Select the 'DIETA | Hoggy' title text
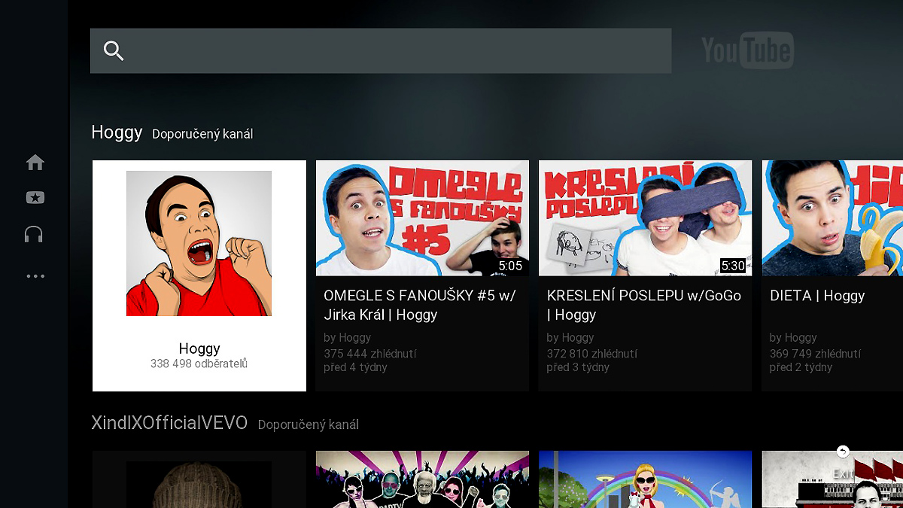Viewport: 903px width, 508px height. click(817, 296)
